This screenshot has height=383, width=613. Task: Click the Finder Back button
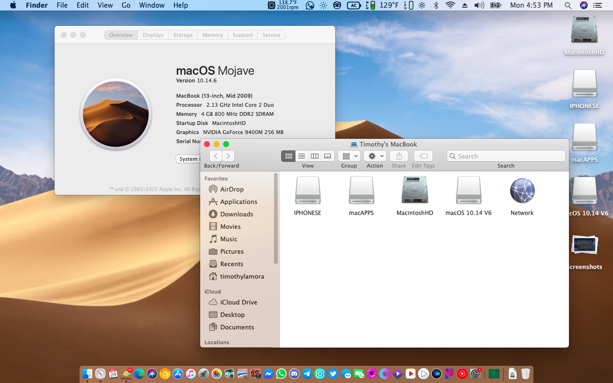(x=216, y=156)
